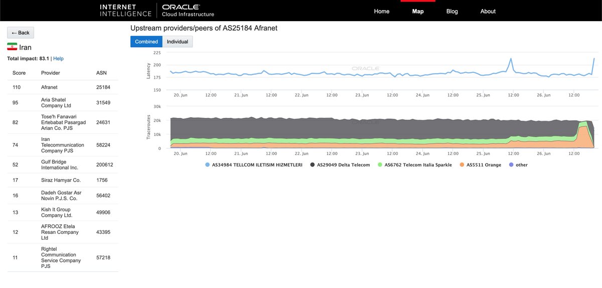Select Siraz Hamyar Co. provider
The width and height of the screenshot is (602, 288).
point(63,180)
